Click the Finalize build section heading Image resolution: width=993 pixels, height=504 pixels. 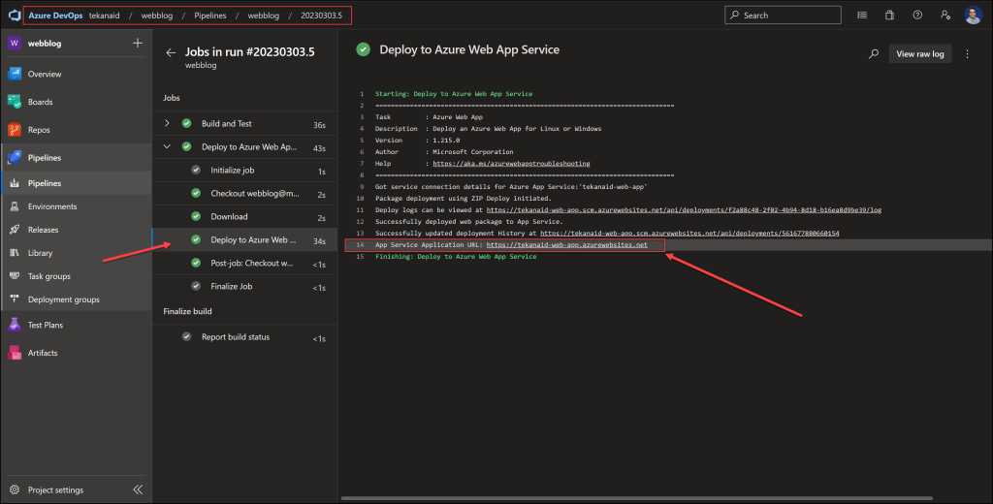pos(187,311)
